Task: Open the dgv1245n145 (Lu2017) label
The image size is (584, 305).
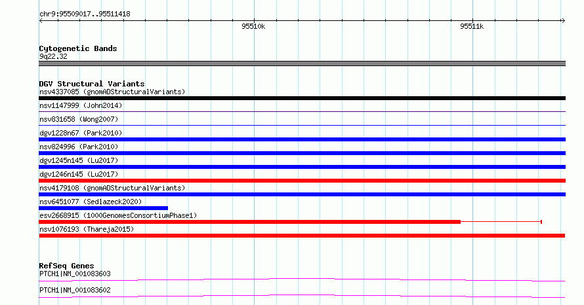Action: point(79,160)
